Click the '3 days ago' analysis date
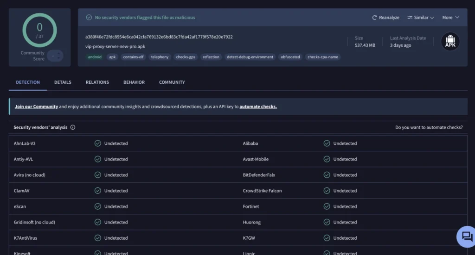The height and width of the screenshot is (255, 475). click(400, 45)
